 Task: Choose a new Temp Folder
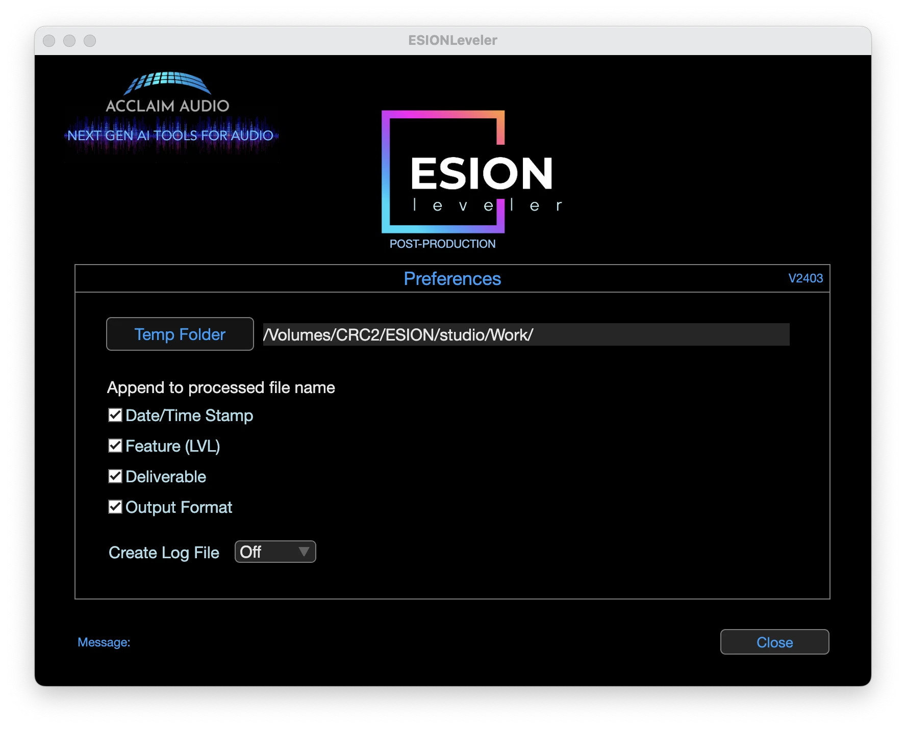pyautogui.click(x=180, y=334)
